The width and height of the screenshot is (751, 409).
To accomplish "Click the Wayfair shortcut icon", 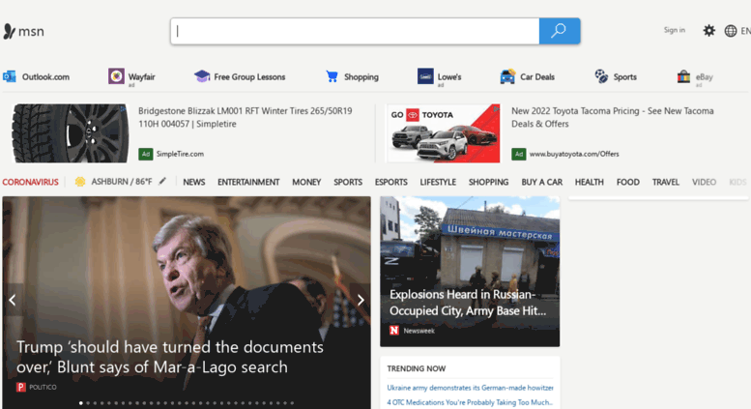I will (116, 76).
